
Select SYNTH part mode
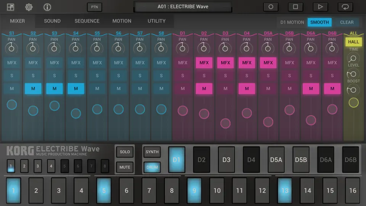click(x=152, y=152)
